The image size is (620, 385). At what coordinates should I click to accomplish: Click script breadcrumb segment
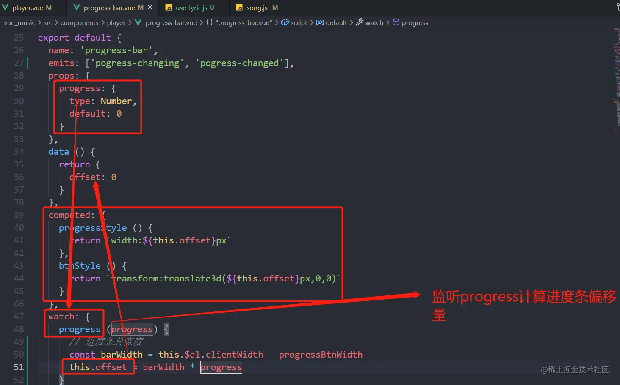click(x=299, y=22)
